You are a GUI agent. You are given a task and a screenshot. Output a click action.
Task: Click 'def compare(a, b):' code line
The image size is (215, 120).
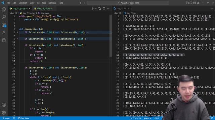coord(31,29)
